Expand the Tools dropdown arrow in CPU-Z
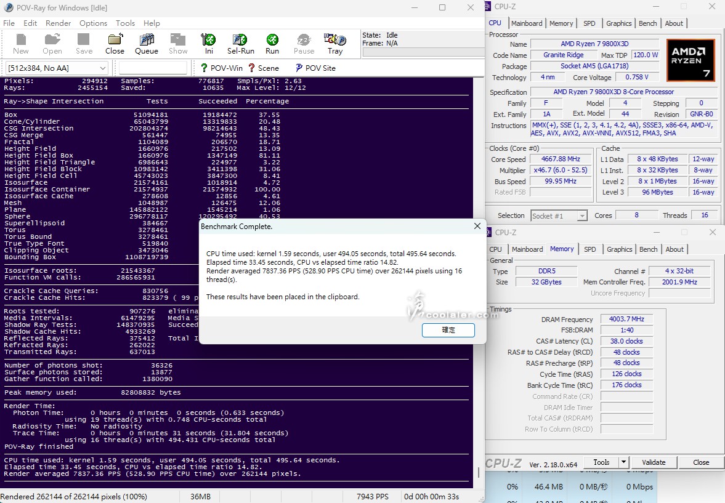Screen dimensions: 725x503 (x=623, y=462)
